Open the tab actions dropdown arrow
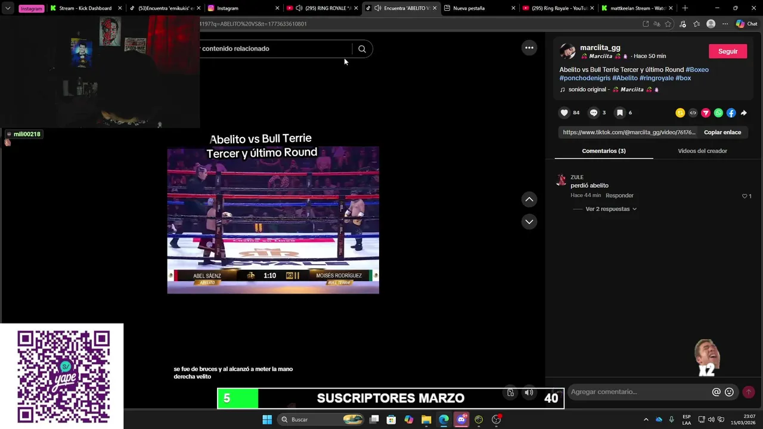This screenshot has height=429, width=763. (8, 8)
